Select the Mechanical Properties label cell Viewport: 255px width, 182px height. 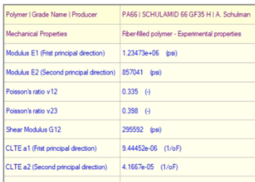pos(36,34)
